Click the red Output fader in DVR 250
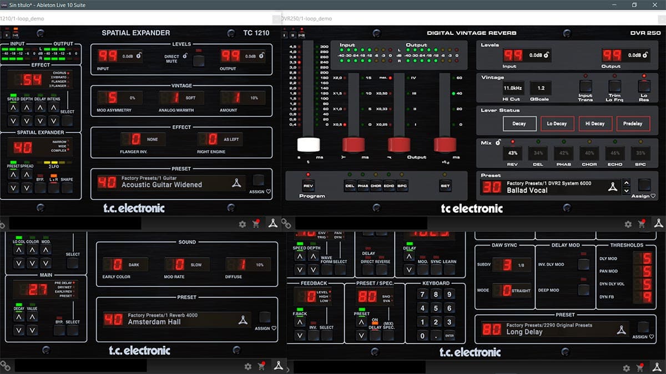 coord(399,145)
